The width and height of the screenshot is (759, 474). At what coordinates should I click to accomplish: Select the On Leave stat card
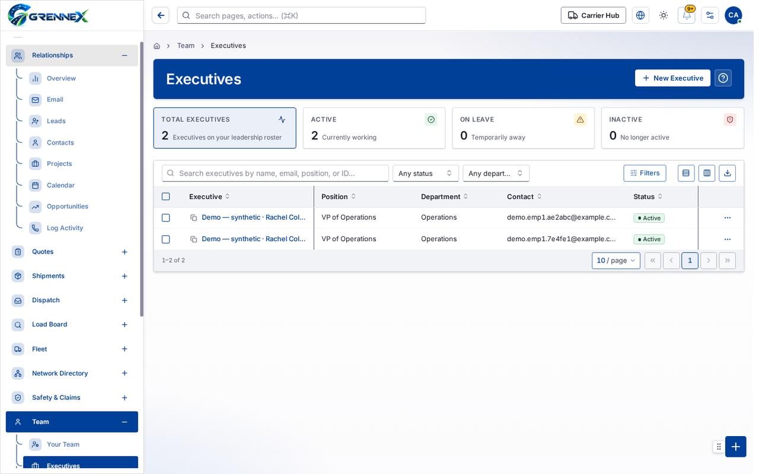[523, 128]
